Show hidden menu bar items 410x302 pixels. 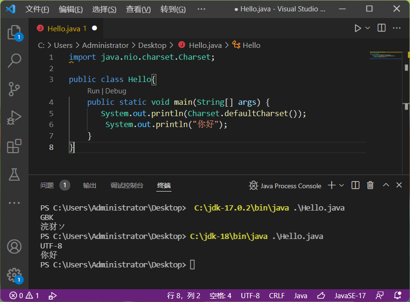coord(201,9)
